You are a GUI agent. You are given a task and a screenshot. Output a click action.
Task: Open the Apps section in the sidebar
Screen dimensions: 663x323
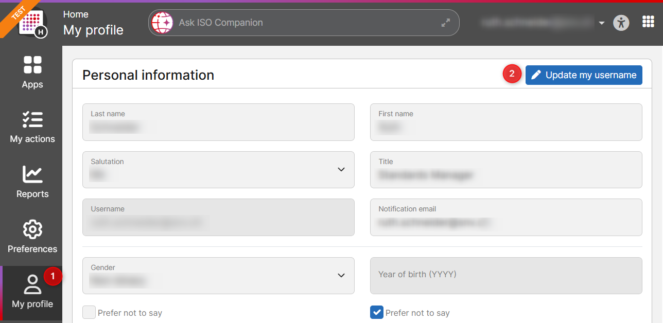coord(32,72)
